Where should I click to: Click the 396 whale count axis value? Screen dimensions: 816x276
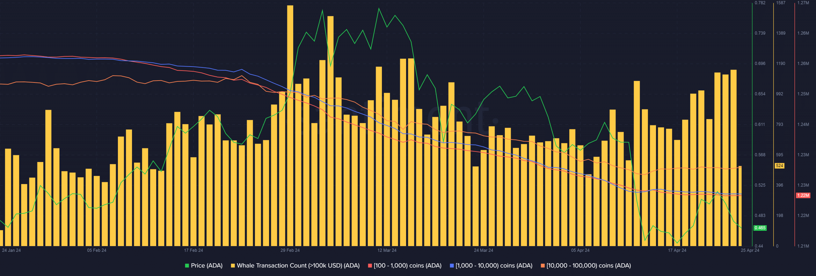pyautogui.click(x=779, y=185)
